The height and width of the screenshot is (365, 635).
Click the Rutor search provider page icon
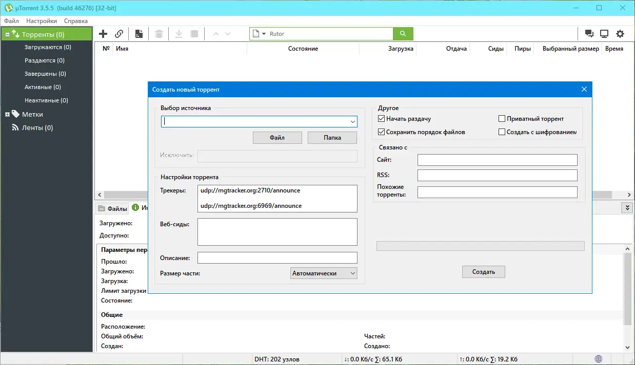pos(256,34)
